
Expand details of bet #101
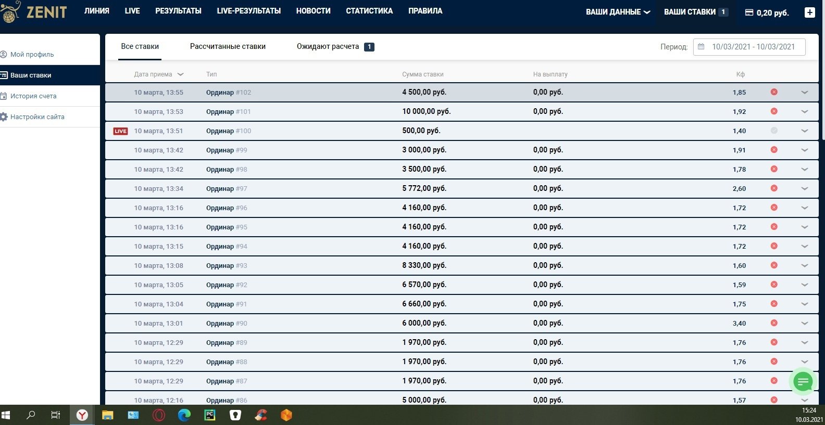coord(804,111)
